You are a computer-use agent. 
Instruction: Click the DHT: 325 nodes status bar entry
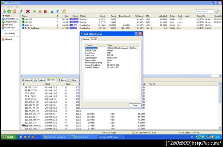109,132
